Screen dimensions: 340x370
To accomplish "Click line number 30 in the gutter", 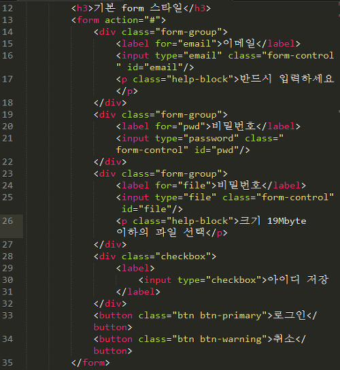I will pyautogui.click(x=7, y=280).
